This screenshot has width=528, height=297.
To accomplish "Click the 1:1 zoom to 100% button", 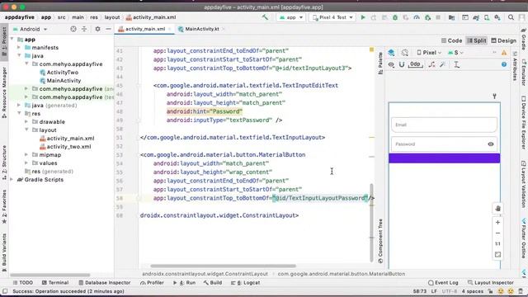I will pyautogui.click(x=497, y=244).
